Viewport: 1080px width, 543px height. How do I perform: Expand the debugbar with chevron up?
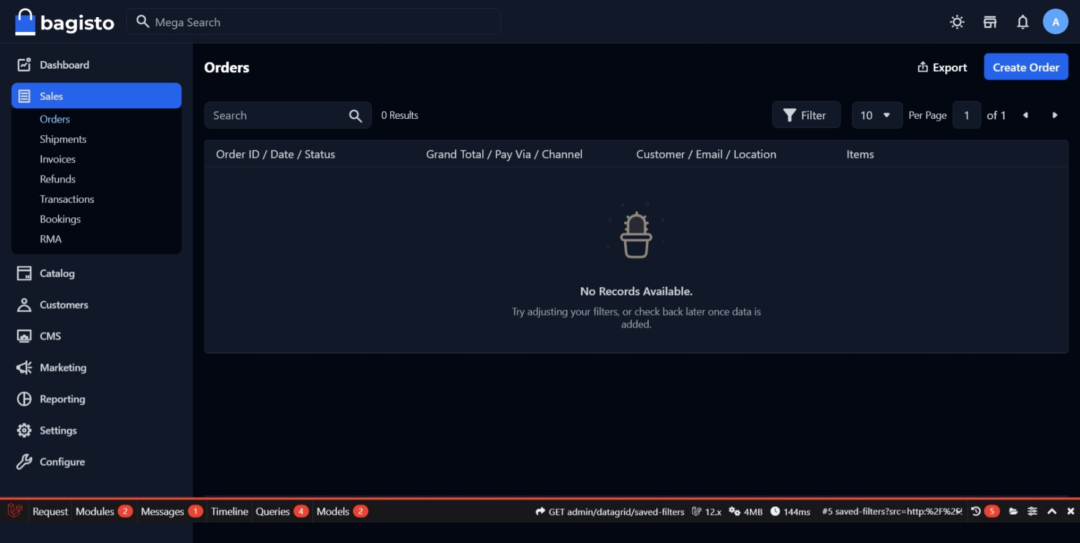[x=1052, y=511]
